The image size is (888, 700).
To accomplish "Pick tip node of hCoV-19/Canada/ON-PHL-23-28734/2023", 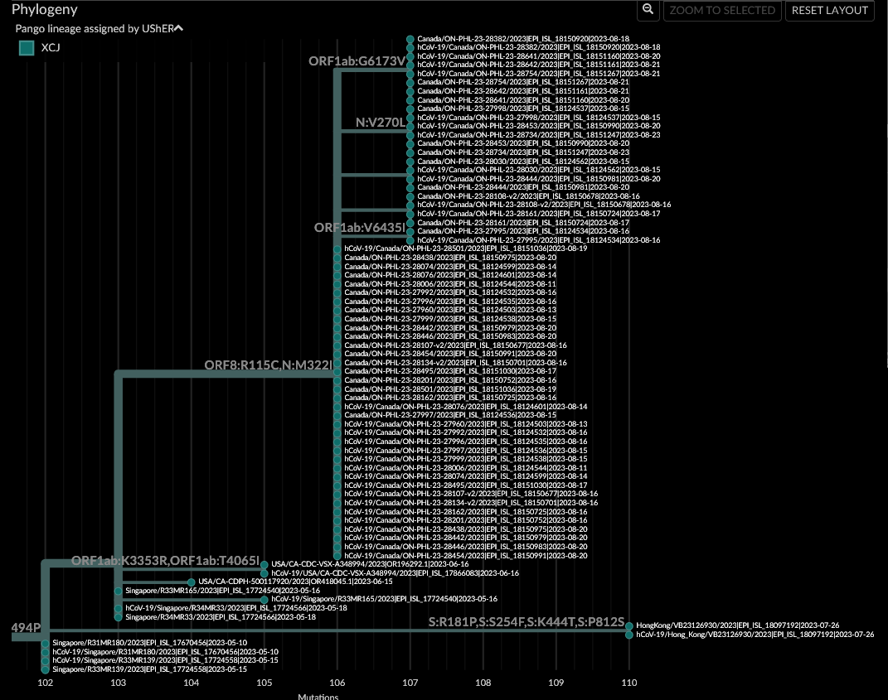I will tap(410, 135).
